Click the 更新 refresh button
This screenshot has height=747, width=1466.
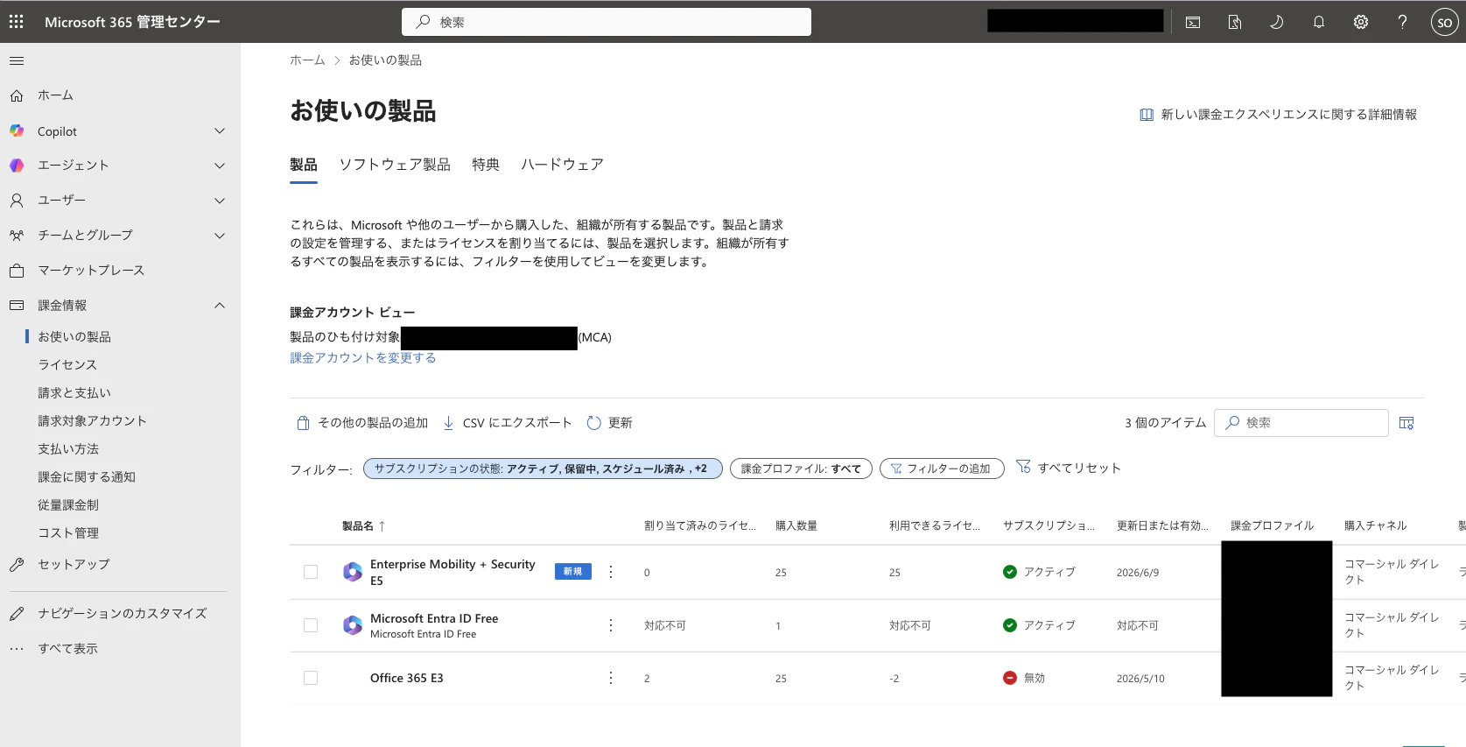point(609,423)
